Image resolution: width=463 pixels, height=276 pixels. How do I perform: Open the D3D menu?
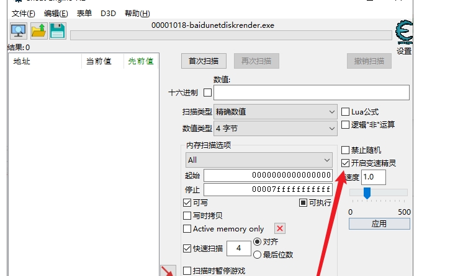[x=108, y=13]
